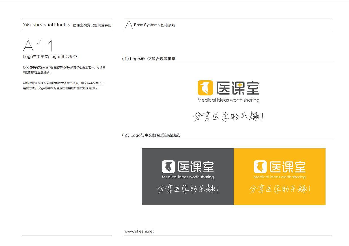Click the 'A11' page number heading

pyautogui.click(x=38, y=46)
